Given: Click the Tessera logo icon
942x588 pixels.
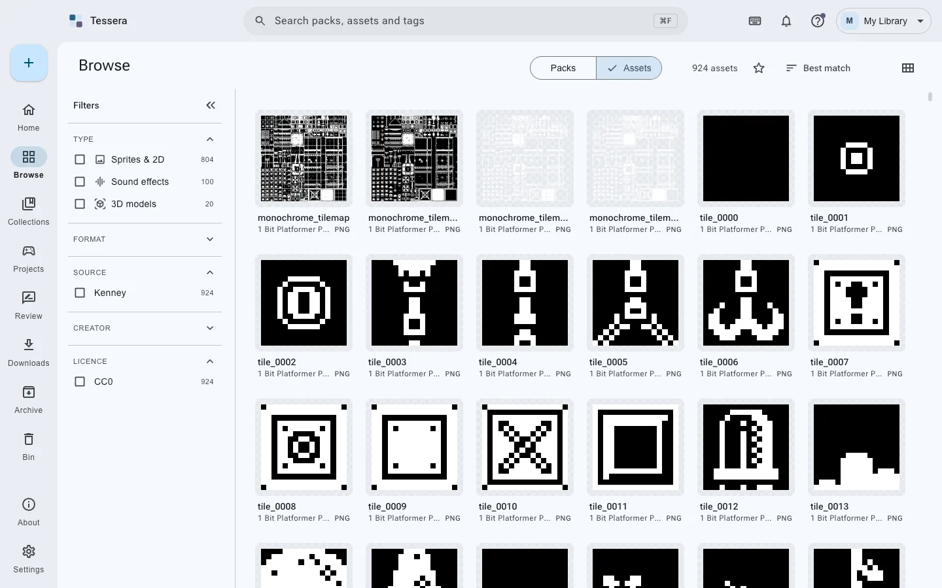Looking at the screenshot, I should (x=76, y=21).
